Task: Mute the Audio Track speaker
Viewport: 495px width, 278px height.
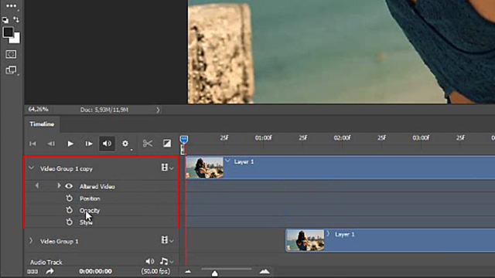Action: [x=149, y=261]
